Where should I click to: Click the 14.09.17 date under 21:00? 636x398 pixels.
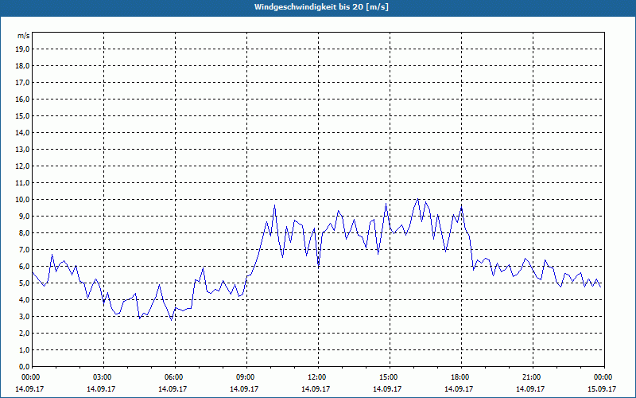click(x=530, y=388)
